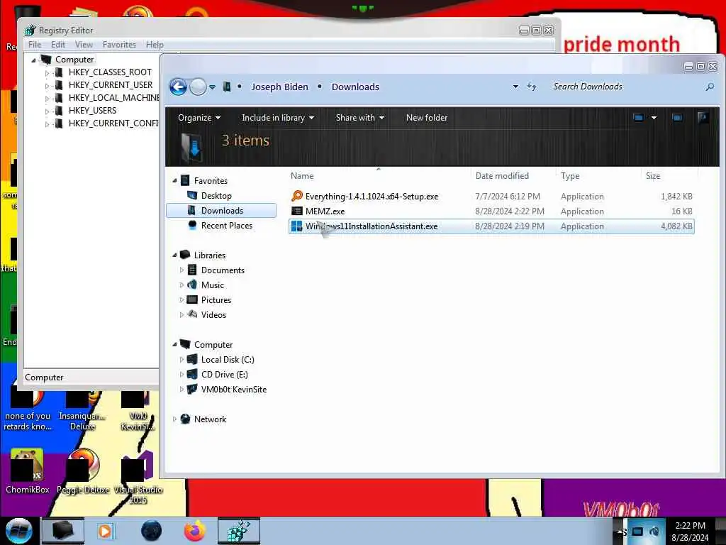The width and height of the screenshot is (726, 545).
Task: Open Peggle Deluxe desktop shortcut
Action: pyautogui.click(x=83, y=471)
